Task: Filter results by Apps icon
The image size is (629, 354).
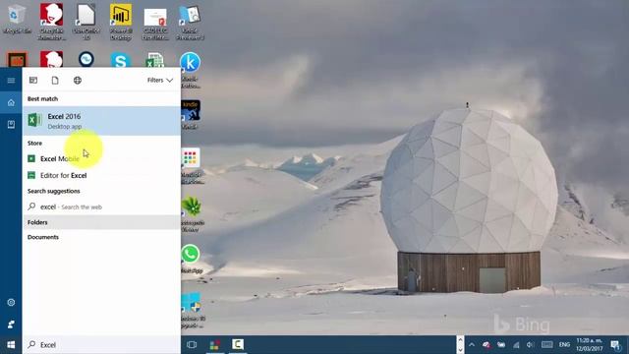Action: (33, 81)
